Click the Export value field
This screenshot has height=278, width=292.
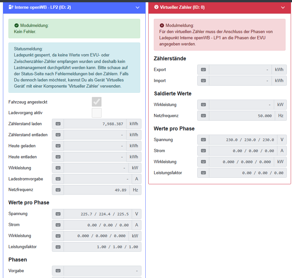[240, 70]
